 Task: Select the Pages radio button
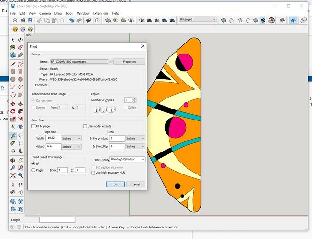[x=33, y=170]
